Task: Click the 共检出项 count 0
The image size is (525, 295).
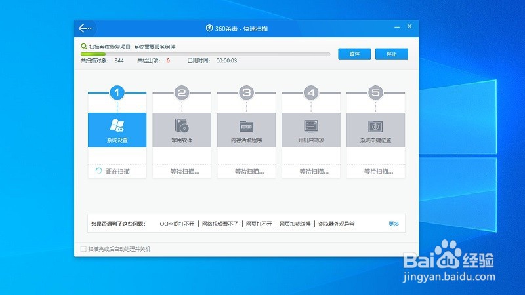Action: coord(168,60)
